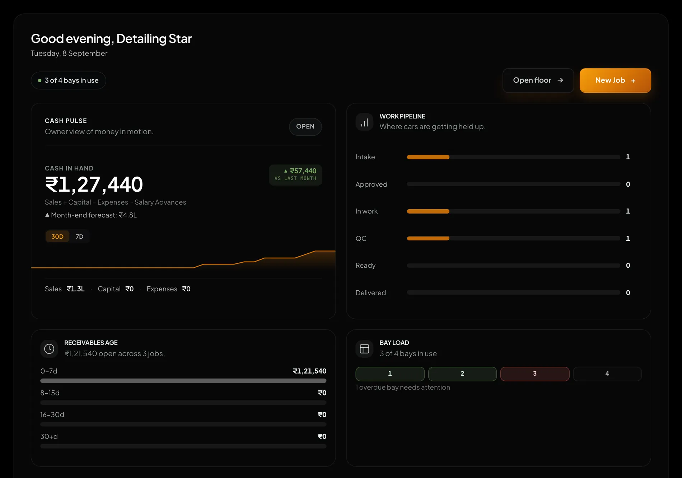Click the 16–30d receivables label
This screenshot has width=682, height=478.
[52, 415]
